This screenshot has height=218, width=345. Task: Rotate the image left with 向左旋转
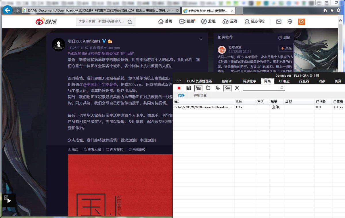click(x=114, y=150)
